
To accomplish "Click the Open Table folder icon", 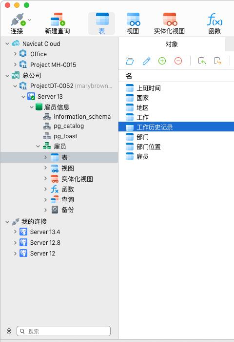I will pyautogui.click(x=130, y=61).
